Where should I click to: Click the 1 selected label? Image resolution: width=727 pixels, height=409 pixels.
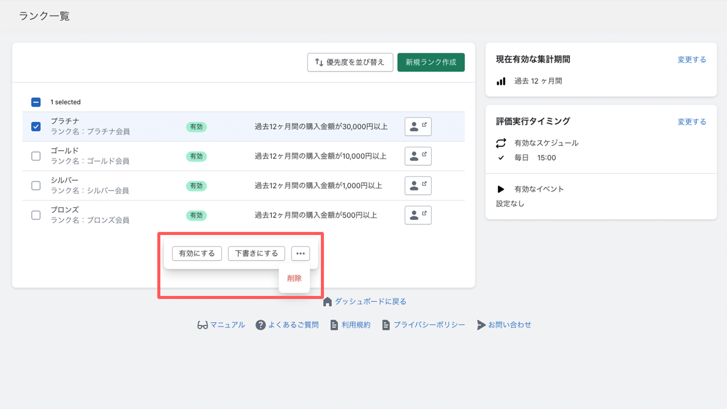(x=65, y=102)
